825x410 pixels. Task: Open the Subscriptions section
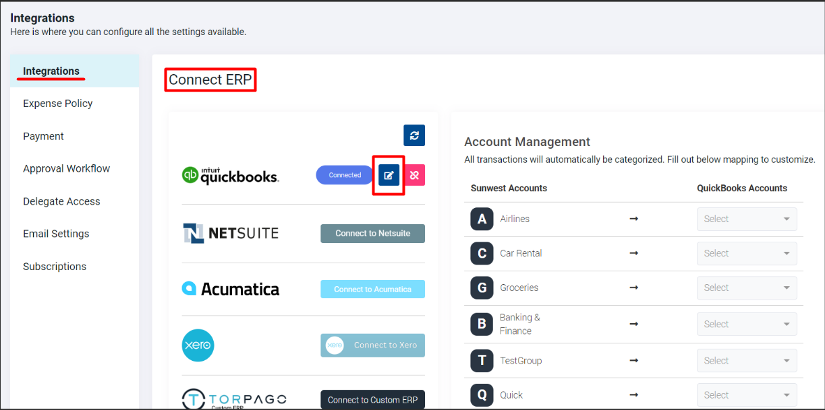[55, 267]
